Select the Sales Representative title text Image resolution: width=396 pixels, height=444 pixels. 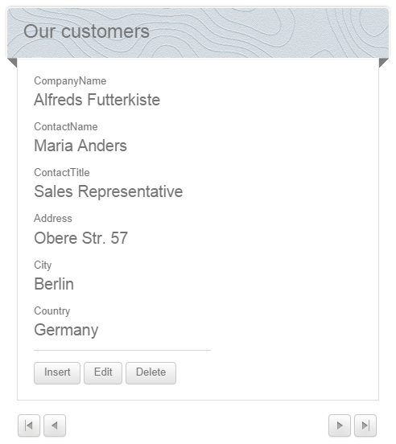pyautogui.click(x=109, y=191)
